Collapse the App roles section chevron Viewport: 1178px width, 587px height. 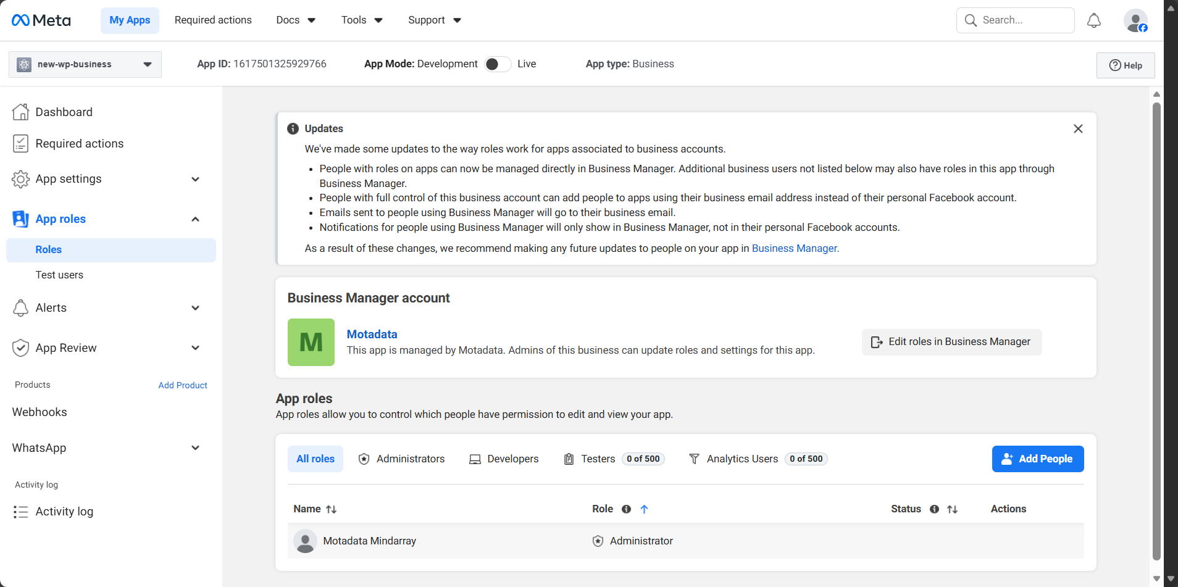[x=196, y=219]
